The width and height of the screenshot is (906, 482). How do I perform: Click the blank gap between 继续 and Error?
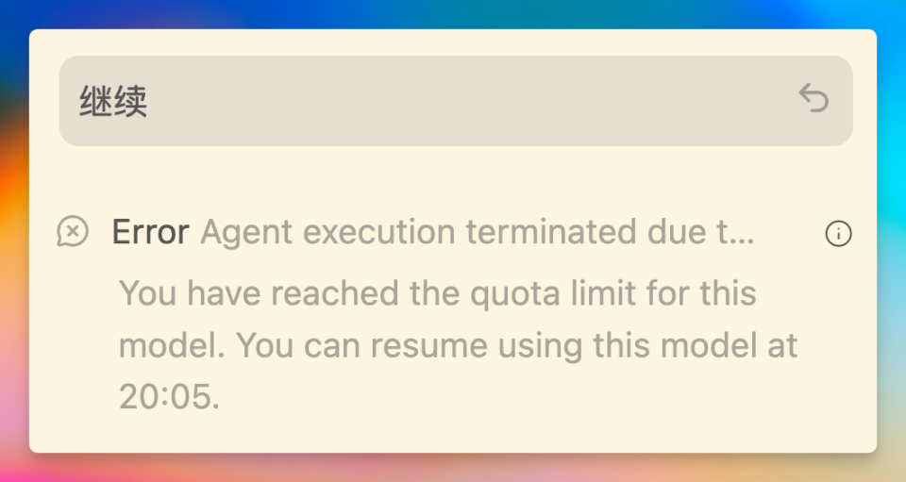coord(453,179)
